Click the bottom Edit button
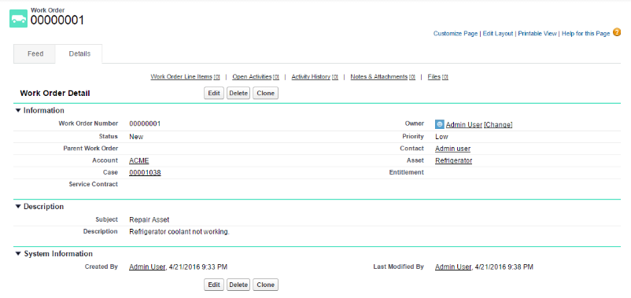The image size is (631, 298). coord(214,285)
